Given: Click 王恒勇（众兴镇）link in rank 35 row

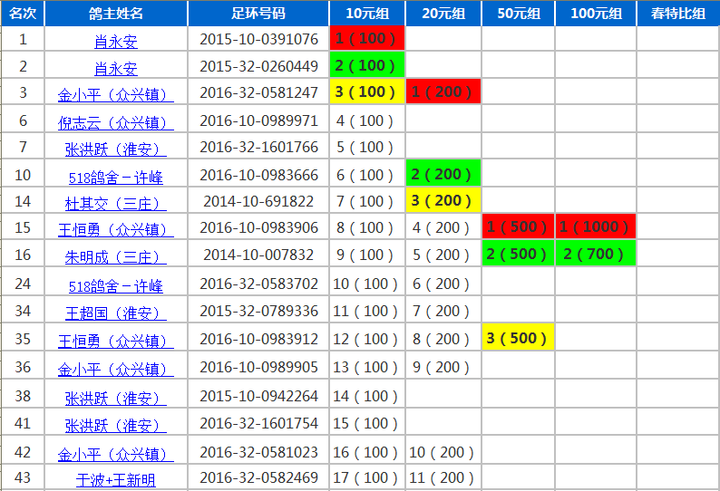Looking at the screenshot, I should (115, 342).
